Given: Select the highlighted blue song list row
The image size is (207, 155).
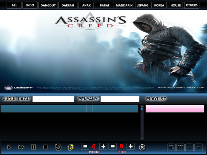Looking at the screenshot, I should (x=69, y=109).
